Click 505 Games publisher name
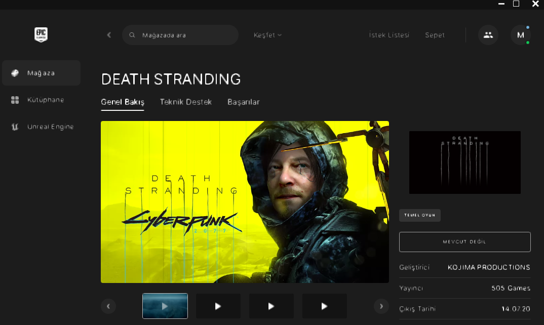The height and width of the screenshot is (325, 544). coord(511,288)
